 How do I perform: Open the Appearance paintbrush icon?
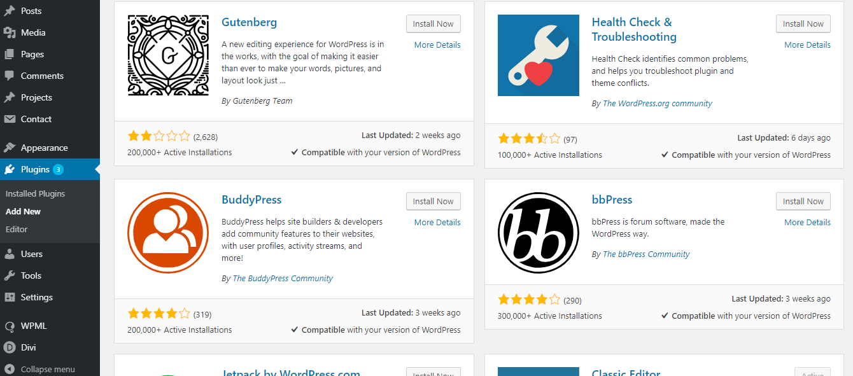pyautogui.click(x=11, y=147)
